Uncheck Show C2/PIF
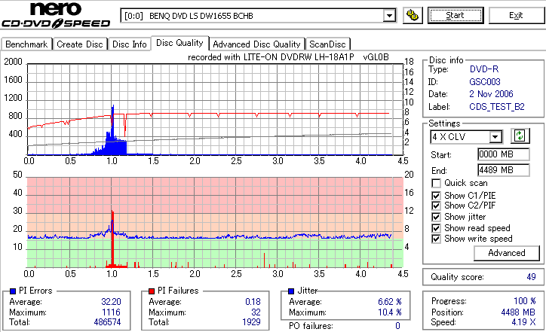This screenshot has height=332, width=546. coord(436,206)
